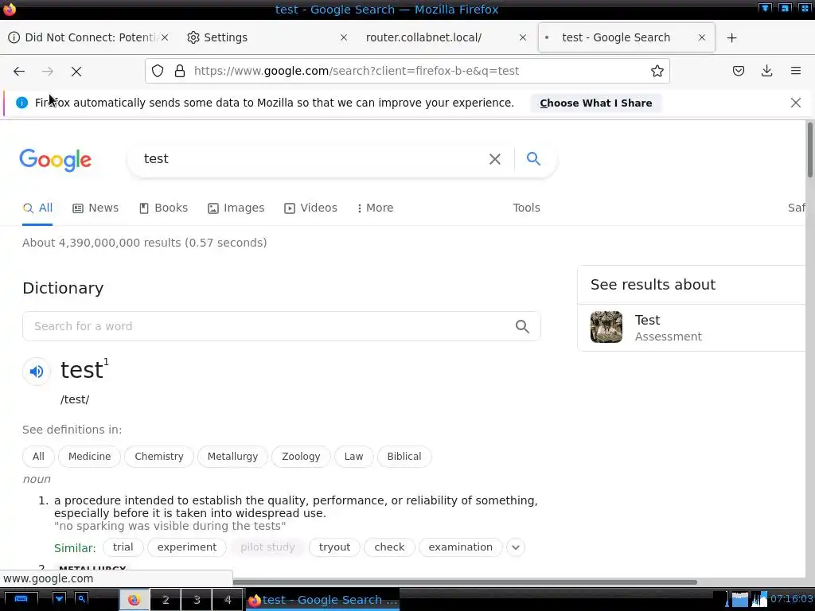The height and width of the screenshot is (611, 815).
Task: Expand the More search categories menu
Action: 376,208
